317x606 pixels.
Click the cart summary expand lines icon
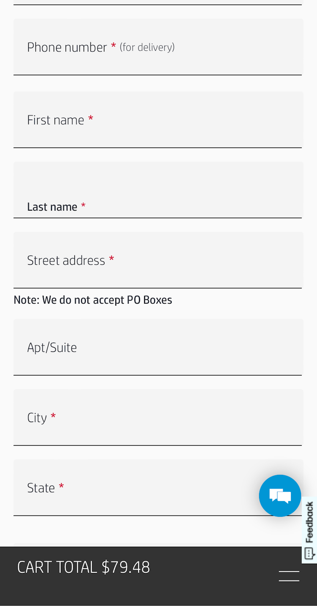click(289, 576)
